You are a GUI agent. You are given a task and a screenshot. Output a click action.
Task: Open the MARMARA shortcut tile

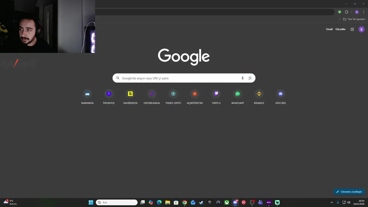tap(87, 97)
